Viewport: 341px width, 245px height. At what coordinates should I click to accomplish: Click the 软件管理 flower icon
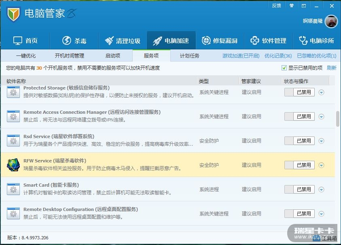(x=255, y=40)
